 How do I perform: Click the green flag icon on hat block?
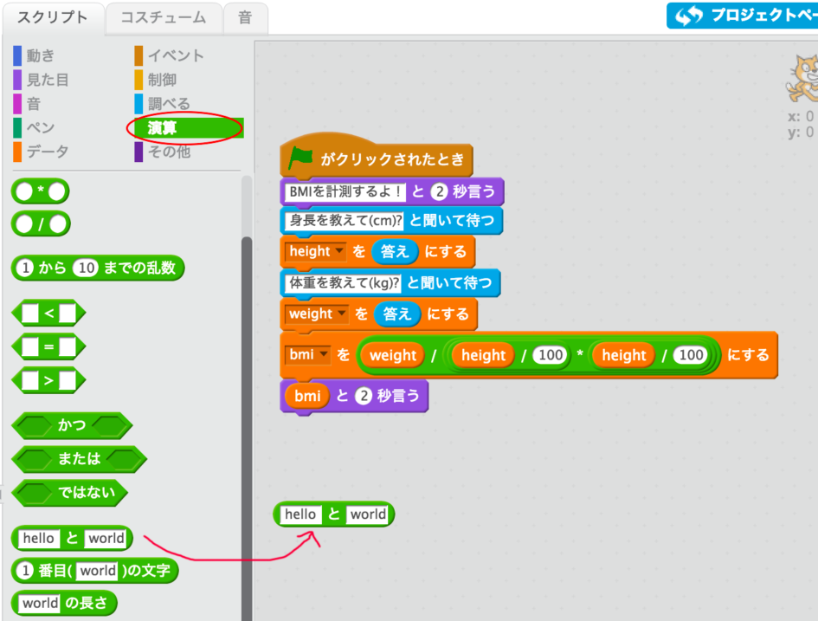(x=301, y=158)
